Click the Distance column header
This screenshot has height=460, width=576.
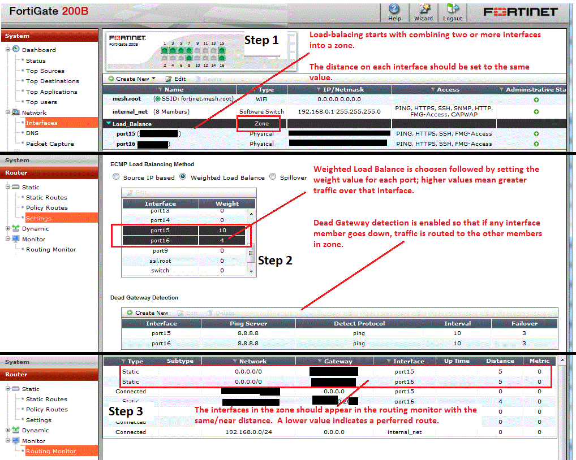500,361
